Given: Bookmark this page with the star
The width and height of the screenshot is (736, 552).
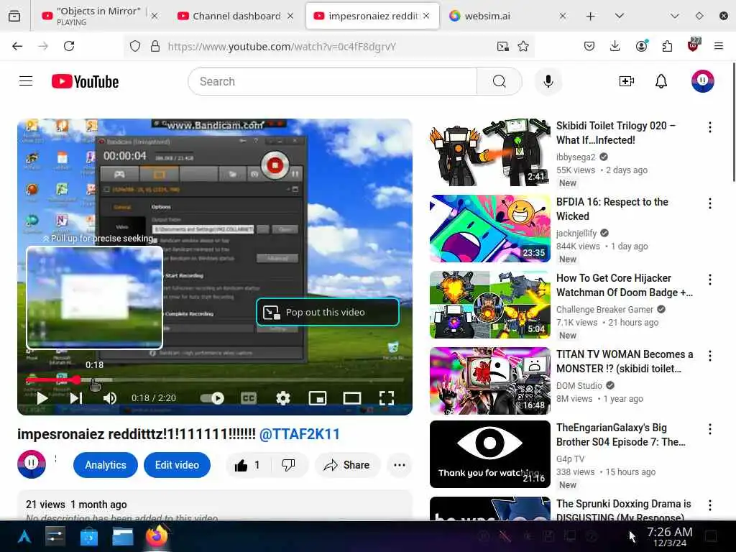Looking at the screenshot, I should click(523, 46).
